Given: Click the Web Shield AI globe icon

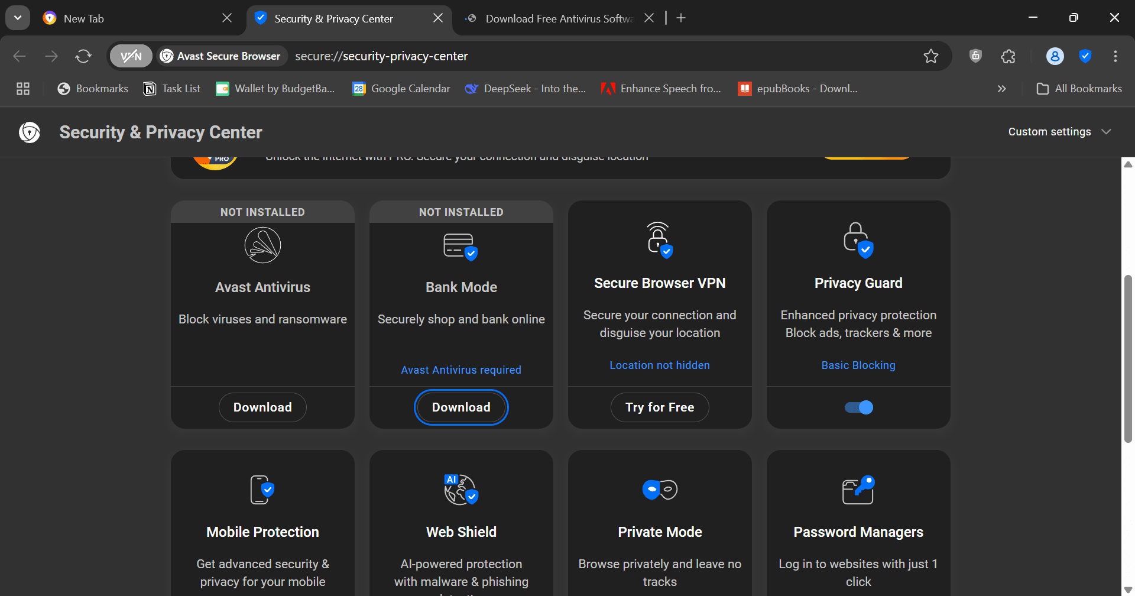Looking at the screenshot, I should click(461, 490).
